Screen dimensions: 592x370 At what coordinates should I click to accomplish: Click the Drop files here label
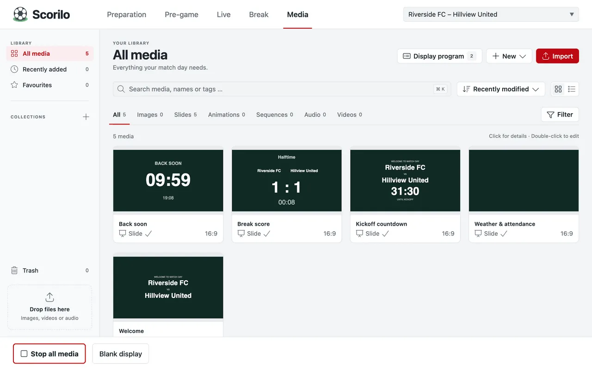49,309
